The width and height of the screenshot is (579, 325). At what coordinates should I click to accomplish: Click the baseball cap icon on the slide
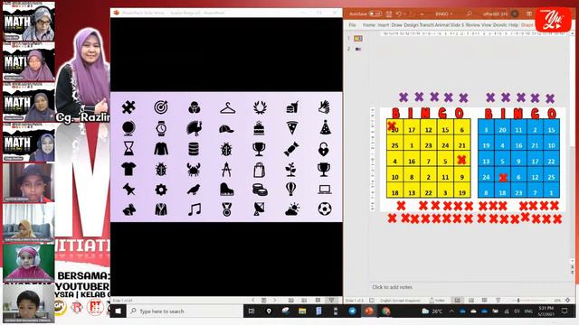point(226,128)
